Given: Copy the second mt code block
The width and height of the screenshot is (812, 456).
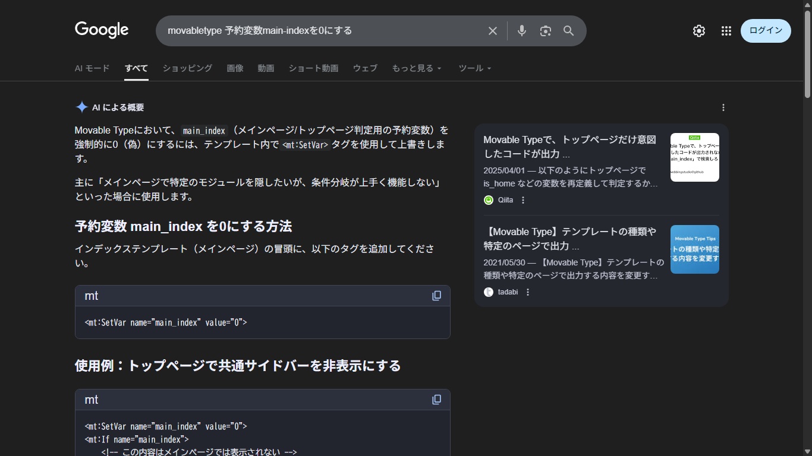Looking at the screenshot, I should (x=436, y=400).
